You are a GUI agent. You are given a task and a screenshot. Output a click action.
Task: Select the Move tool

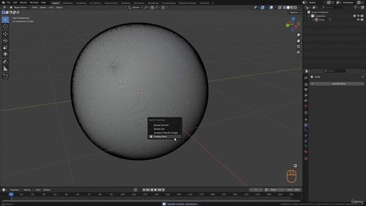[5, 34]
